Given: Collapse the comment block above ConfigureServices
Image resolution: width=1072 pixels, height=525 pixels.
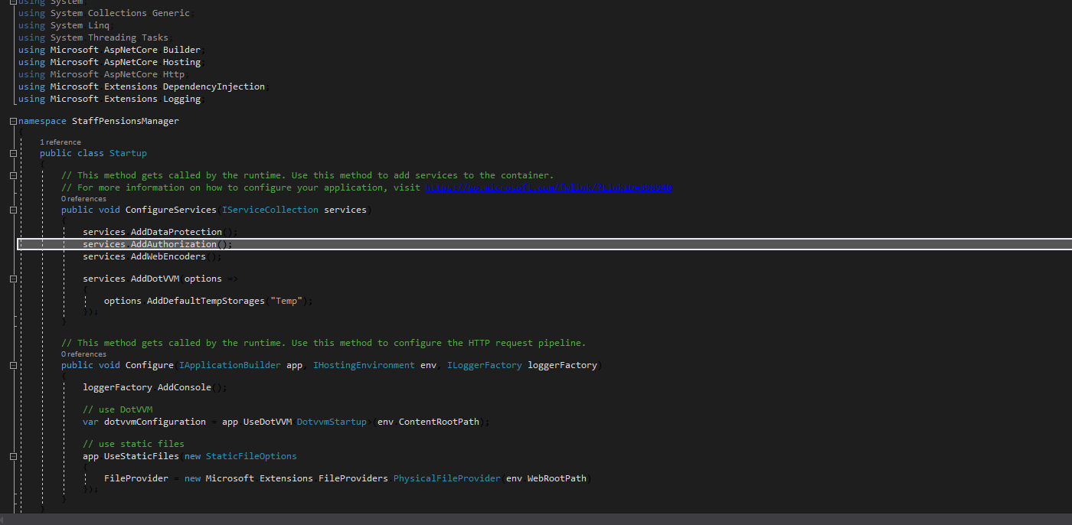Looking at the screenshot, I should coord(13,175).
